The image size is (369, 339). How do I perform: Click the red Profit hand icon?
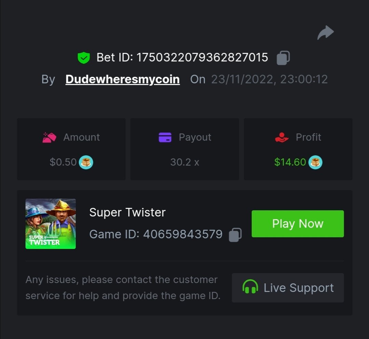pyautogui.click(x=282, y=137)
